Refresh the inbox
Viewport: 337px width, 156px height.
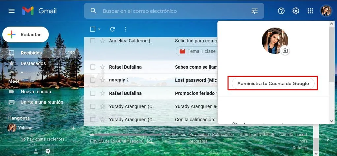click(112, 29)
